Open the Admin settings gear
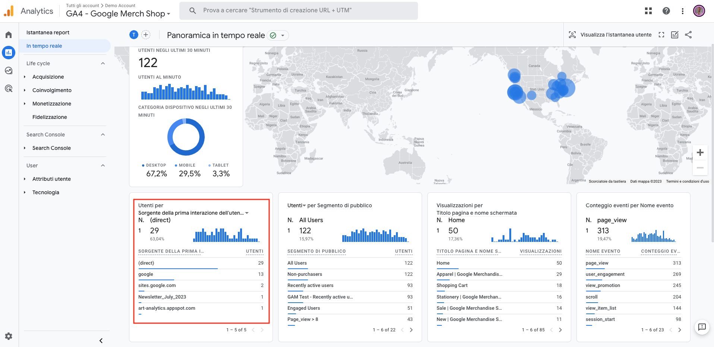This screenshot has width=714, height=347. 9,336
